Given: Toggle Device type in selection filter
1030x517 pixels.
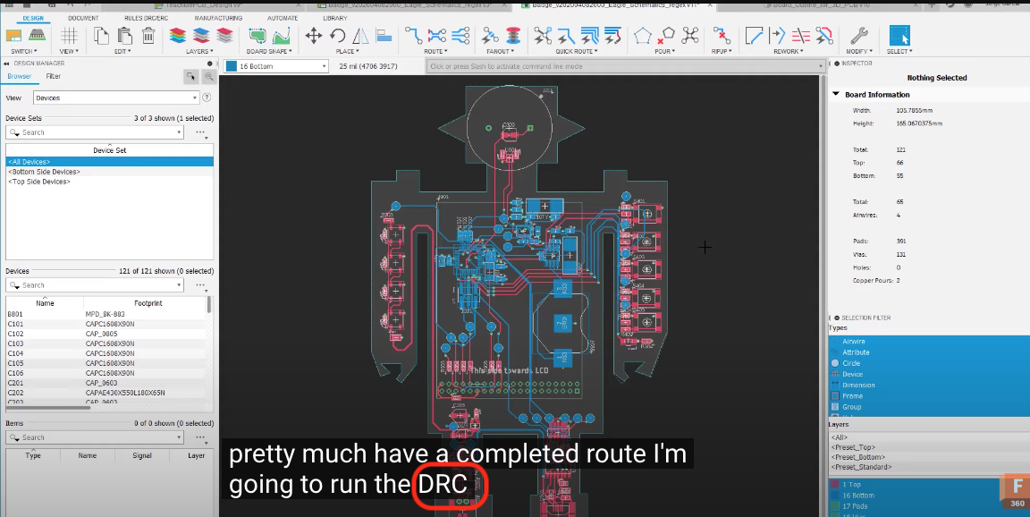Looking at the screenshot, I should [852, 374].
